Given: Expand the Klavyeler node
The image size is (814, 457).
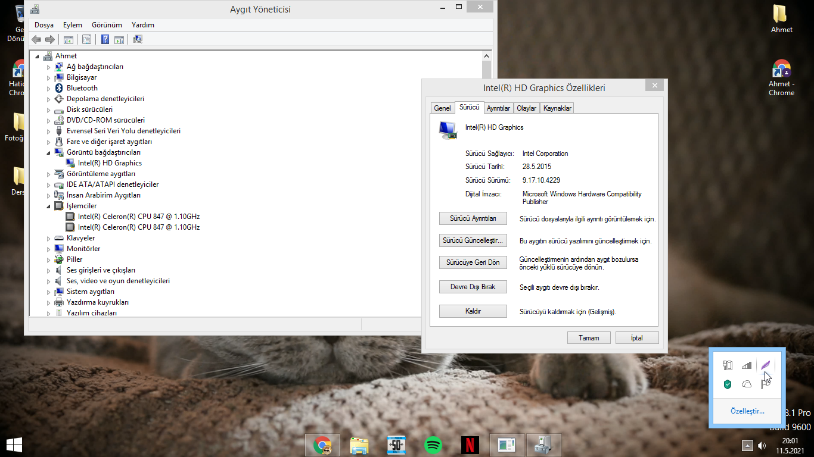Looking at the screenshot, I should 49,239.
